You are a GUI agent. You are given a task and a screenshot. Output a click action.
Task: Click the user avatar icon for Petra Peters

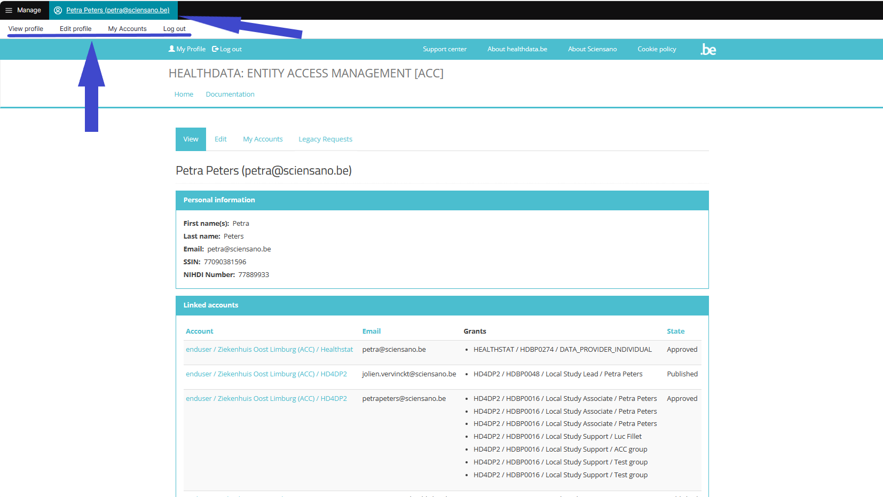58,10
